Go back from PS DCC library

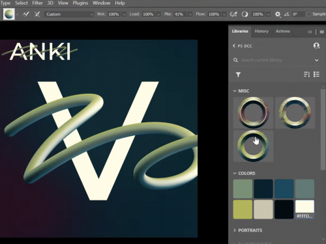click(234, 46)
